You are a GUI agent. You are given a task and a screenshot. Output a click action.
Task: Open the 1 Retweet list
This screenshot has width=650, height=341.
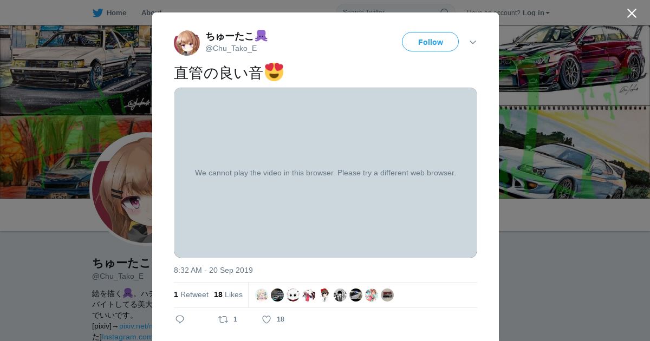click(191, 294)
